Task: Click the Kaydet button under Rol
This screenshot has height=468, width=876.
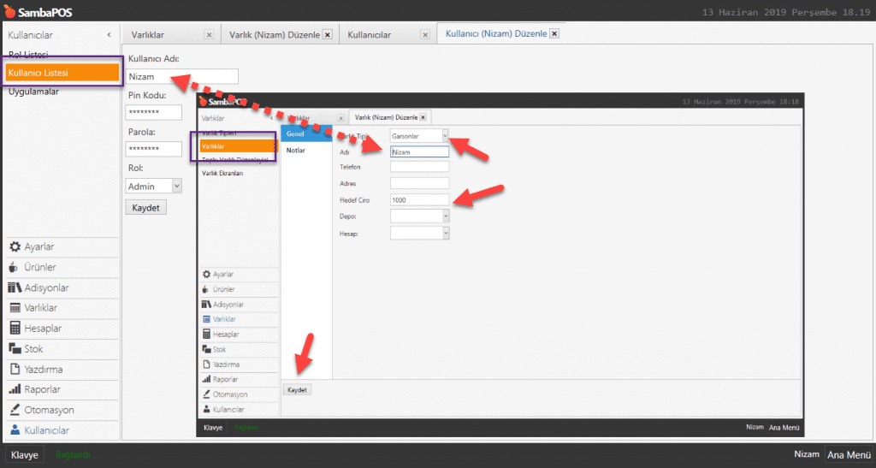Action: pos(145,208)
